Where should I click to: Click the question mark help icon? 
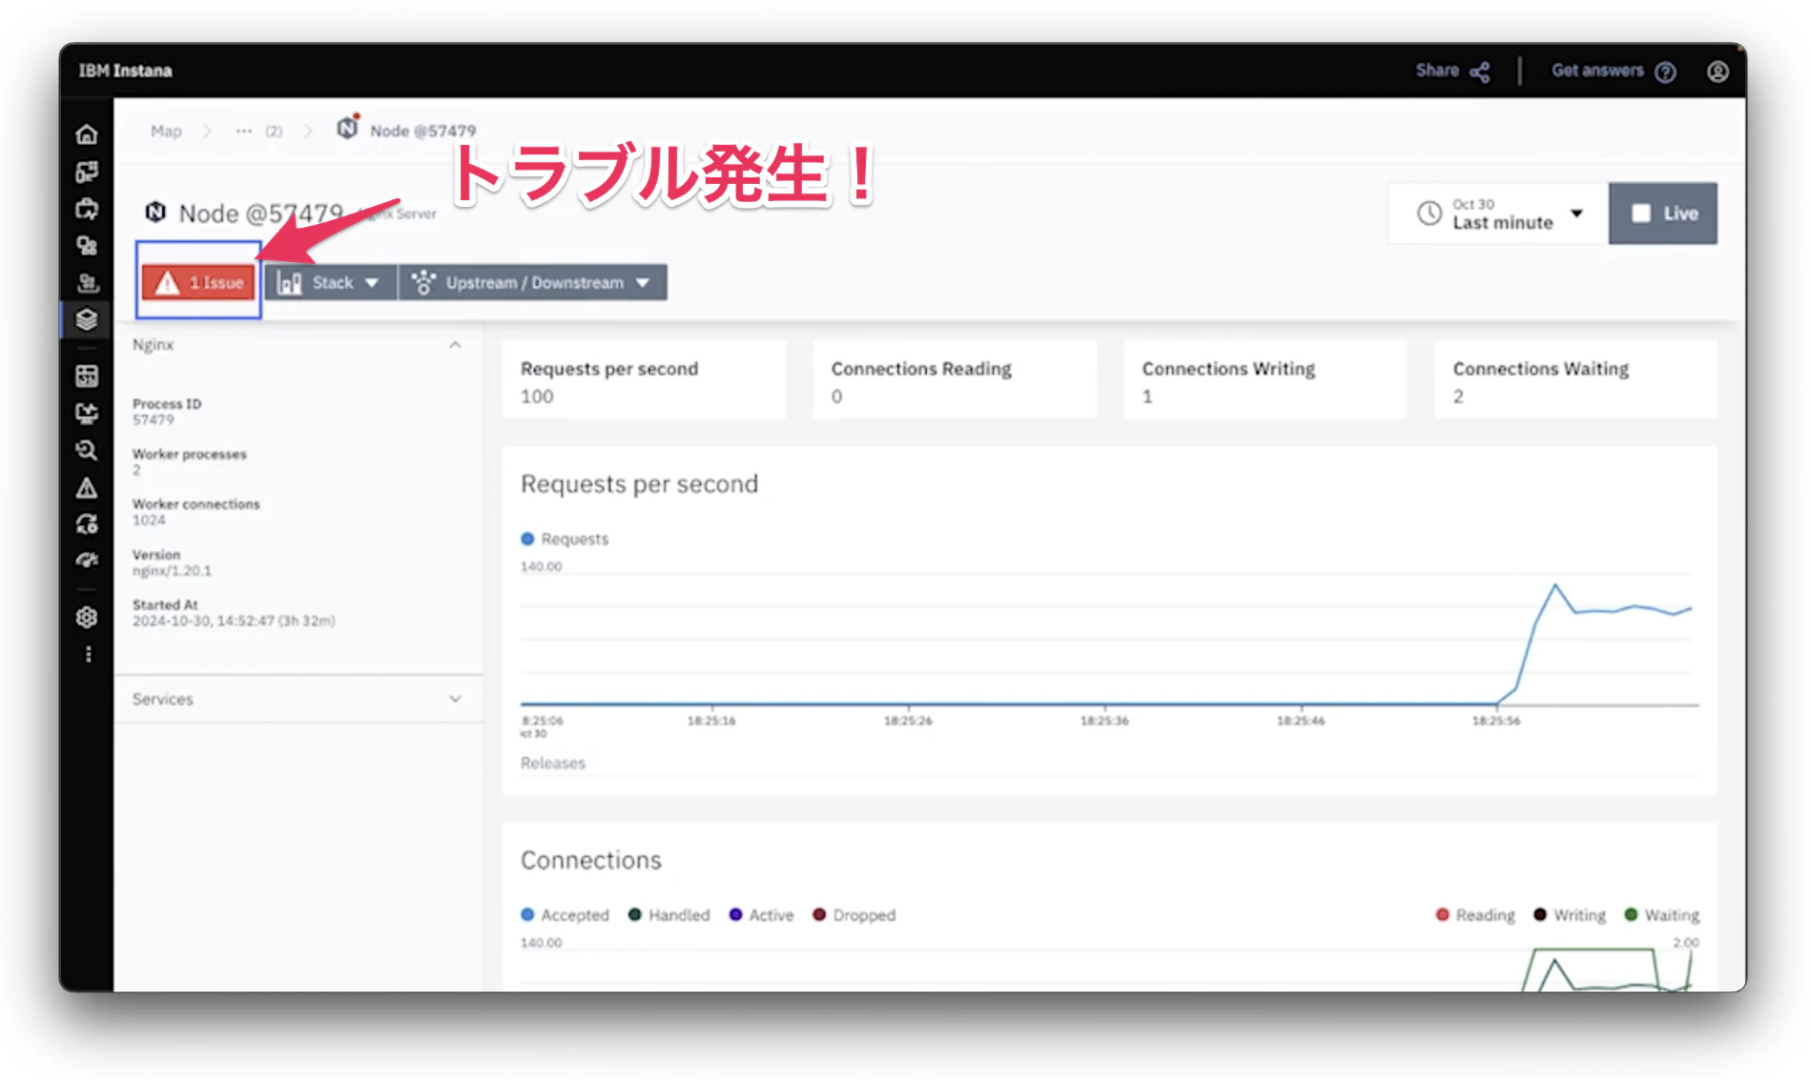point(1665,71)
